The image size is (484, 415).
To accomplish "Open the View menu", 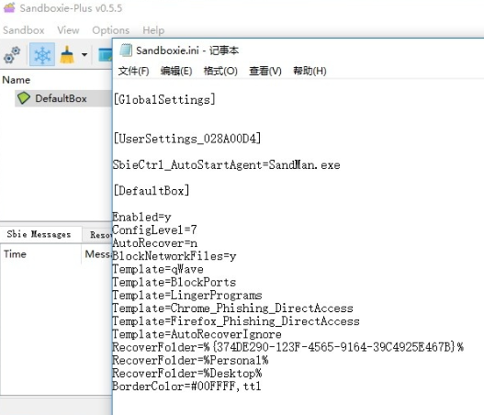I will click(68, 30).
